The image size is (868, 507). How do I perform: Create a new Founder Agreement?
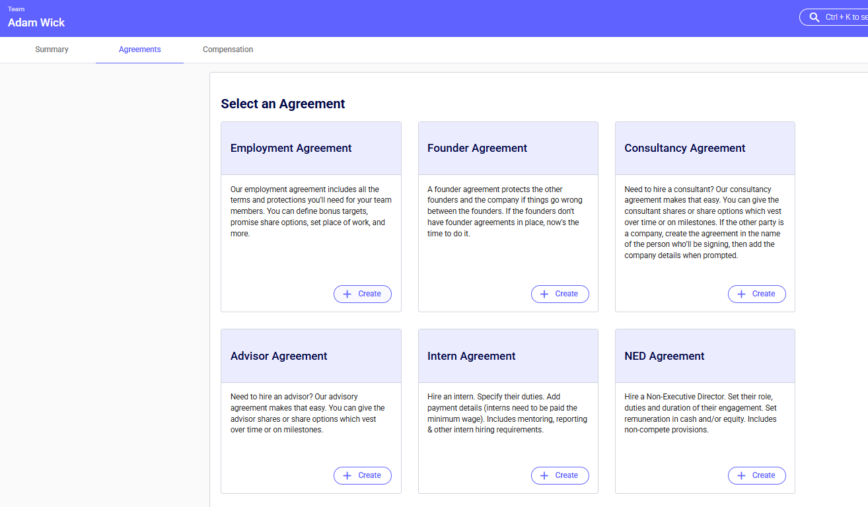(x=560, y=294)
